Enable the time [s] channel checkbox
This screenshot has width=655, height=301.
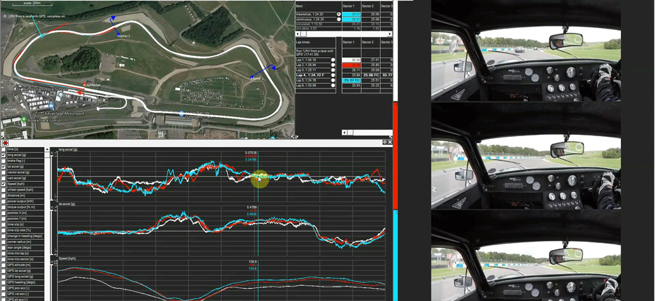pyautogui.click(x=4, y=149)
